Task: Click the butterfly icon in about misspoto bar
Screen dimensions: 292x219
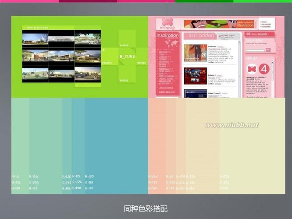Action: point(249,34)
